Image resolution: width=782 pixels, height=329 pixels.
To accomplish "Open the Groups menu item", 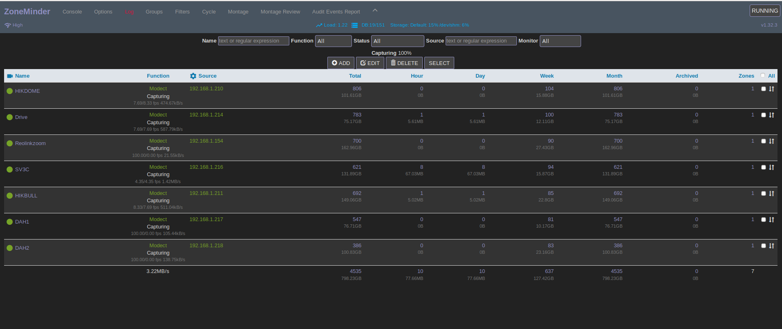I will coord(154,12).
